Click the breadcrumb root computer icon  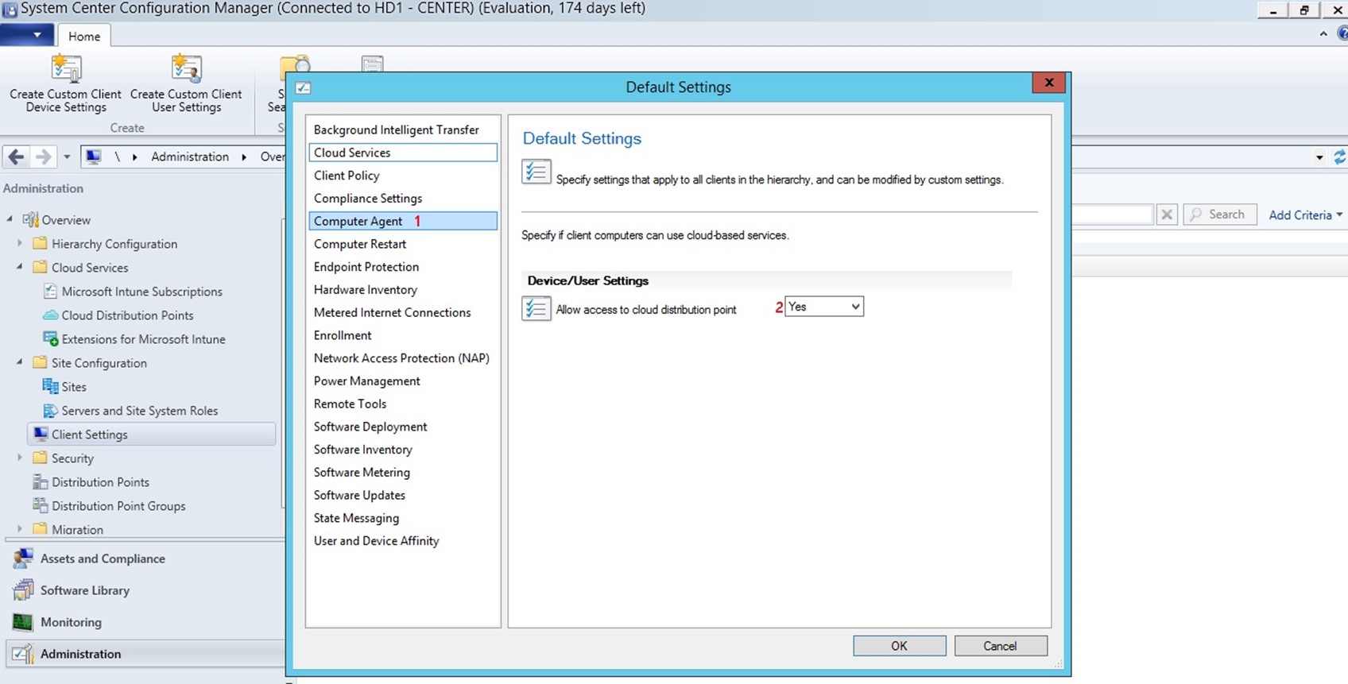click(93, 157)
